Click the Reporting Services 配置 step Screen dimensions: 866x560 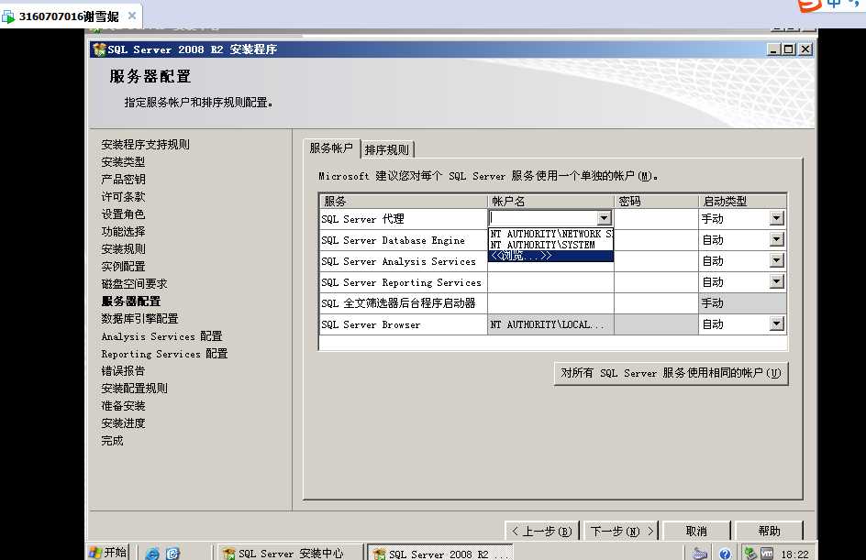pos(164,353)
